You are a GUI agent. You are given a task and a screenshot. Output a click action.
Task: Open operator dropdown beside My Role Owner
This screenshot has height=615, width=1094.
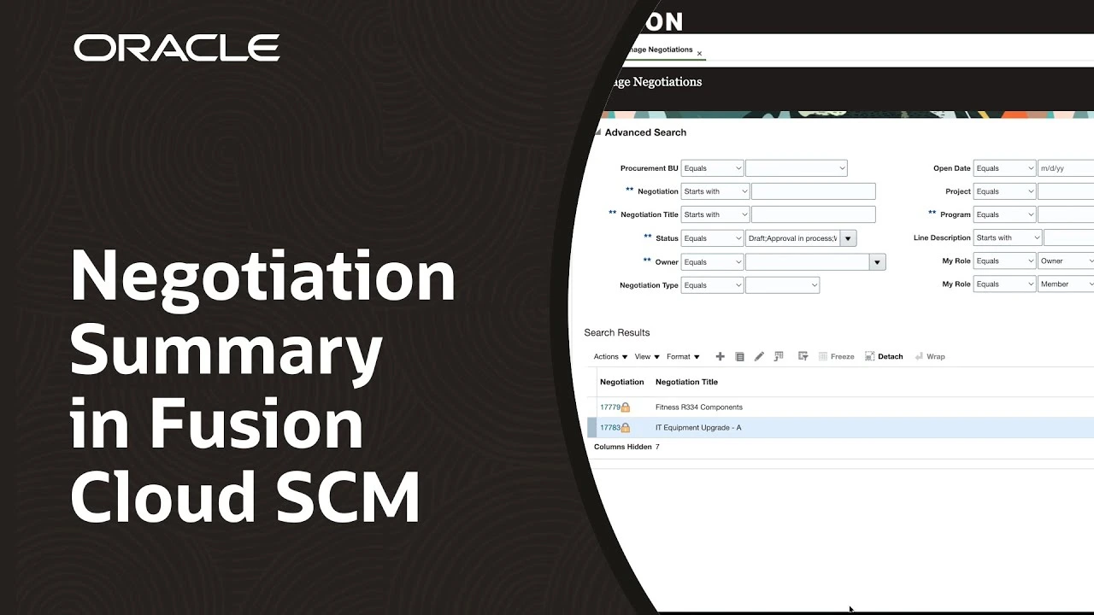(1004, 261)
